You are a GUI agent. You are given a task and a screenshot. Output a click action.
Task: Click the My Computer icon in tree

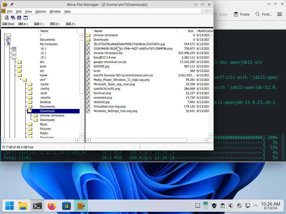point(9,44)
